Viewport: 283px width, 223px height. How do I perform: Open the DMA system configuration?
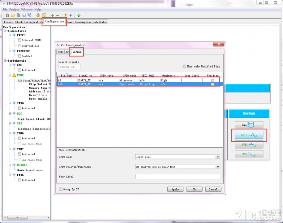click(x=249, y=125)
